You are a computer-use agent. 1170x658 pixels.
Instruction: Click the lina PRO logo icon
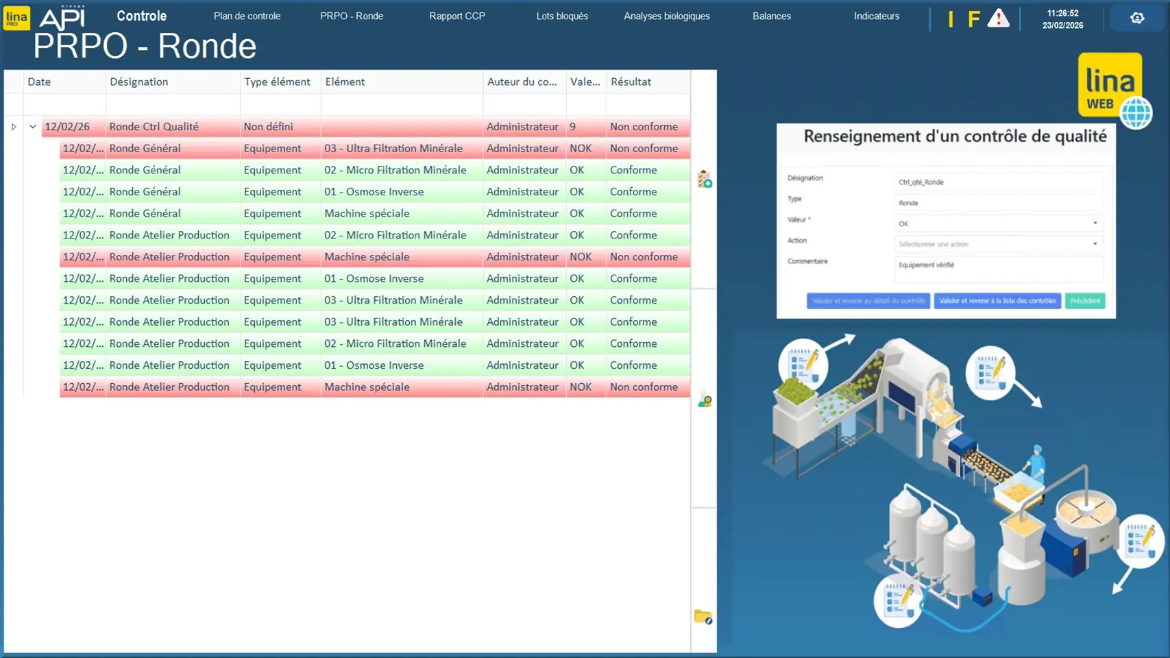(16, 18)
